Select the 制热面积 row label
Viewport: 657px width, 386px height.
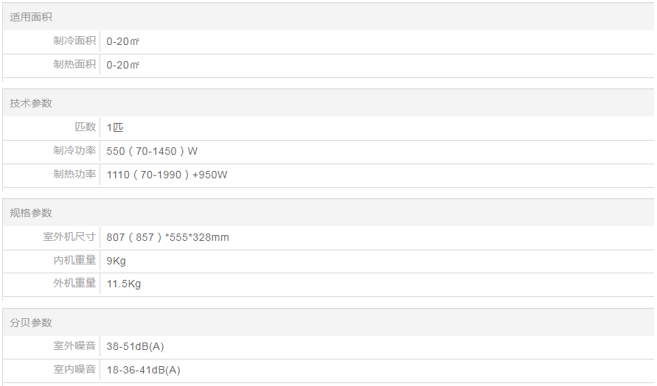[74, 65]
